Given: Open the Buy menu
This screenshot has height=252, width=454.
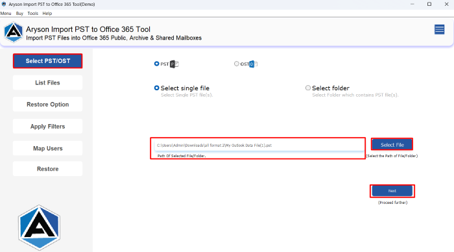Looking at the screenshot, I should [19, 14].
